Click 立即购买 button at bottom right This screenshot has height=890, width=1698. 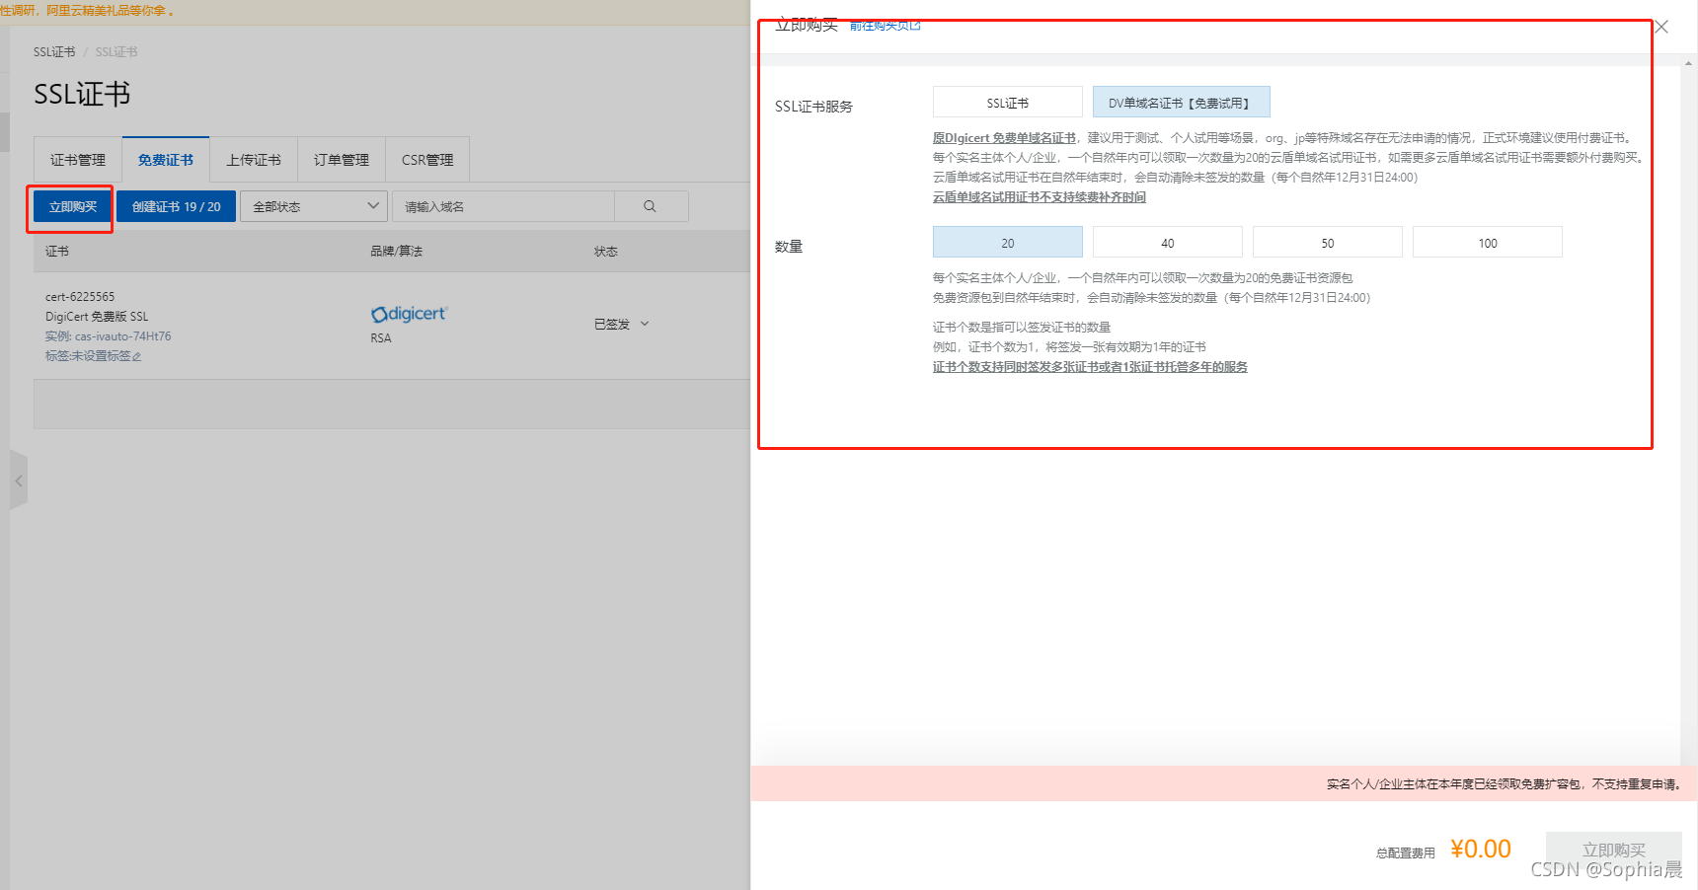pyautogui.click(x=1614, y=850)
